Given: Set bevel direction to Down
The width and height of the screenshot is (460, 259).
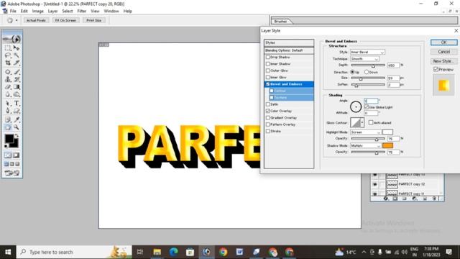Looking at the screenshot, I should [x=367, y=72].
